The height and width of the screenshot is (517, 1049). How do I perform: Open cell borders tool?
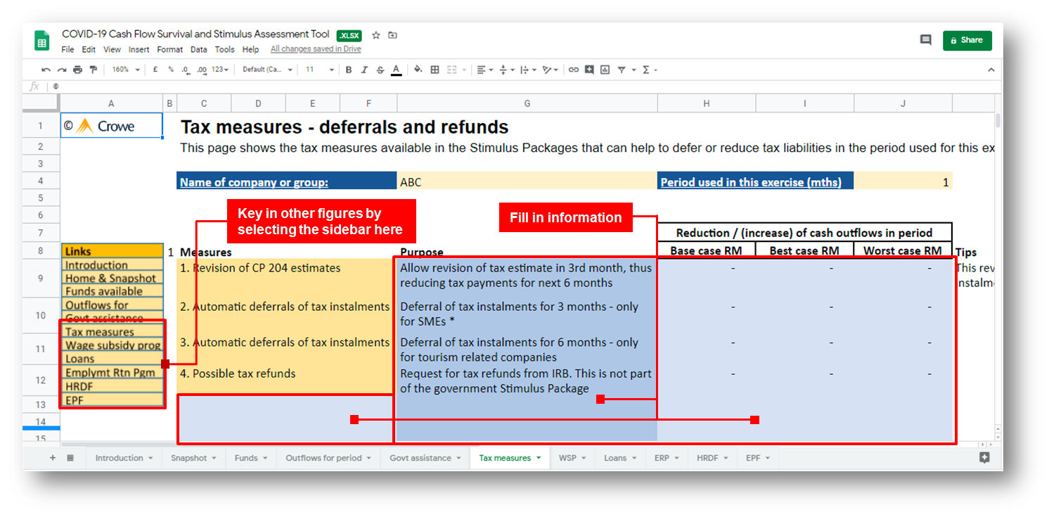pyautogui.click(x=435, y=70)
